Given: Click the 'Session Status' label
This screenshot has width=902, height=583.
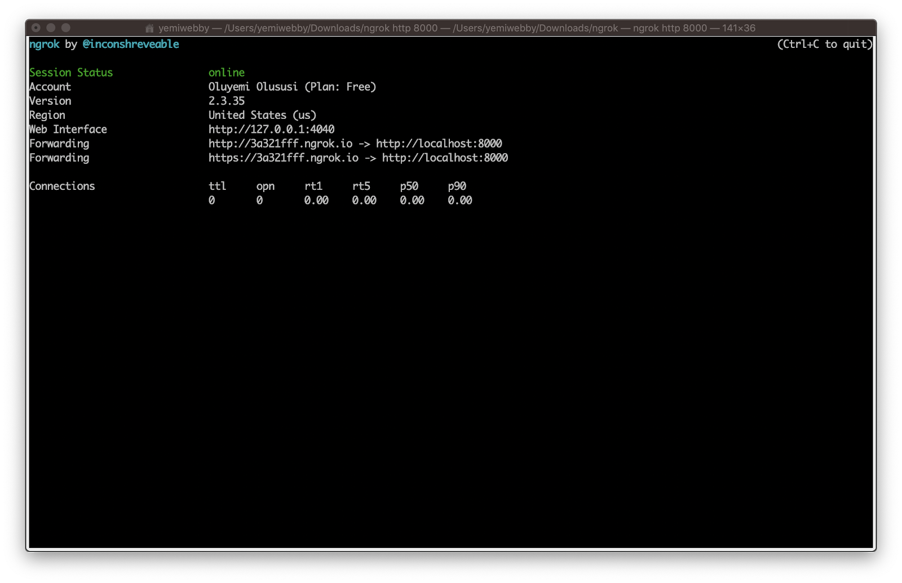Looking at the screenshot, I should tap(71, 72).
